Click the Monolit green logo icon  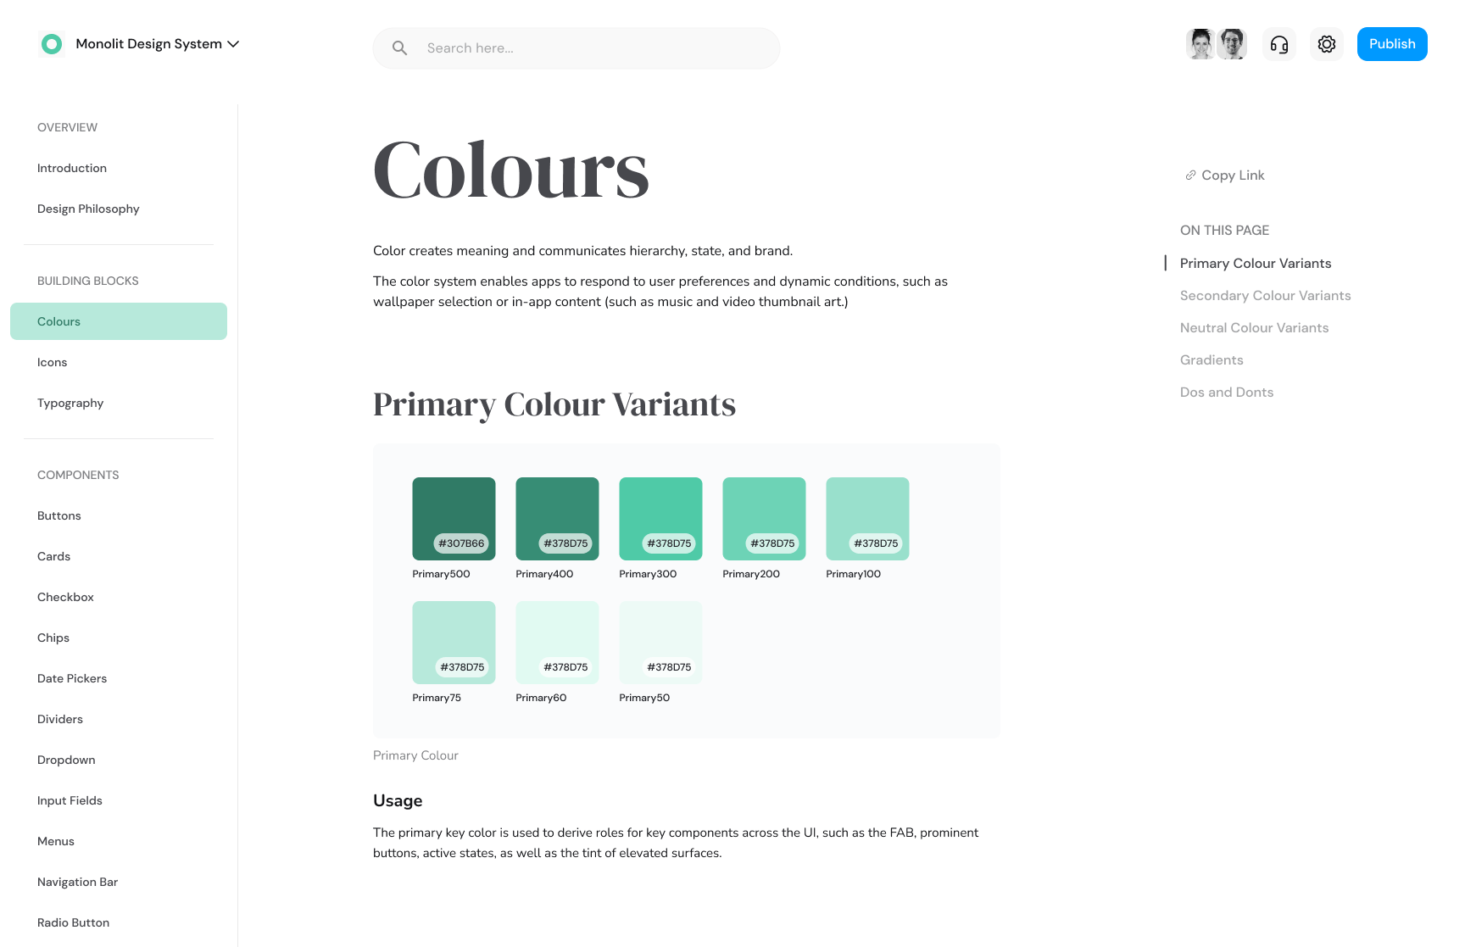[52, 44]
